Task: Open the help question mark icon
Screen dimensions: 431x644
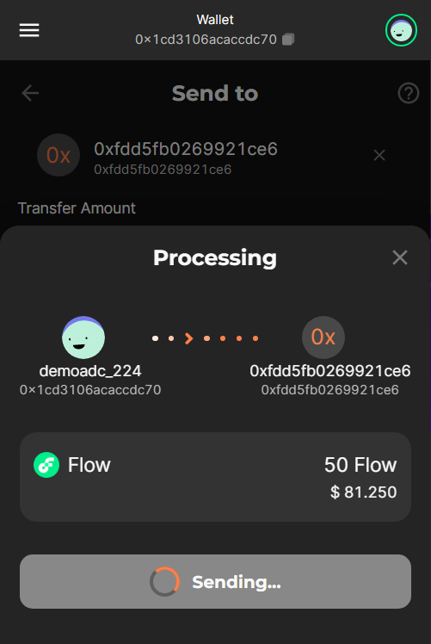Action: [x=409, y=93]
